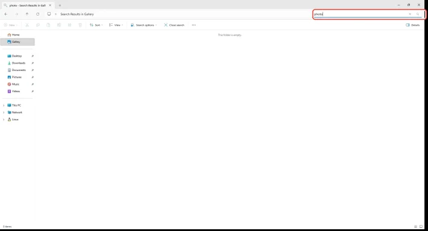This screenshot has height=231, width=428.
Task: Open the Sort dropdown
Action: [x=96, y=25]
